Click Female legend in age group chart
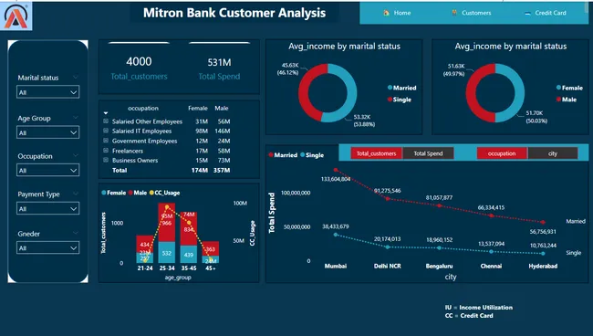 [113, 193]
